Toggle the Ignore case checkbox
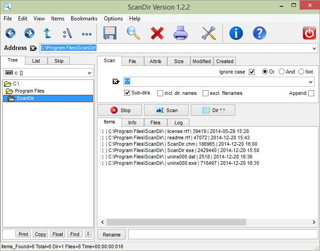The height and width of the screenshot is (251, 320). pyautogui.click(x=252, y=72)
